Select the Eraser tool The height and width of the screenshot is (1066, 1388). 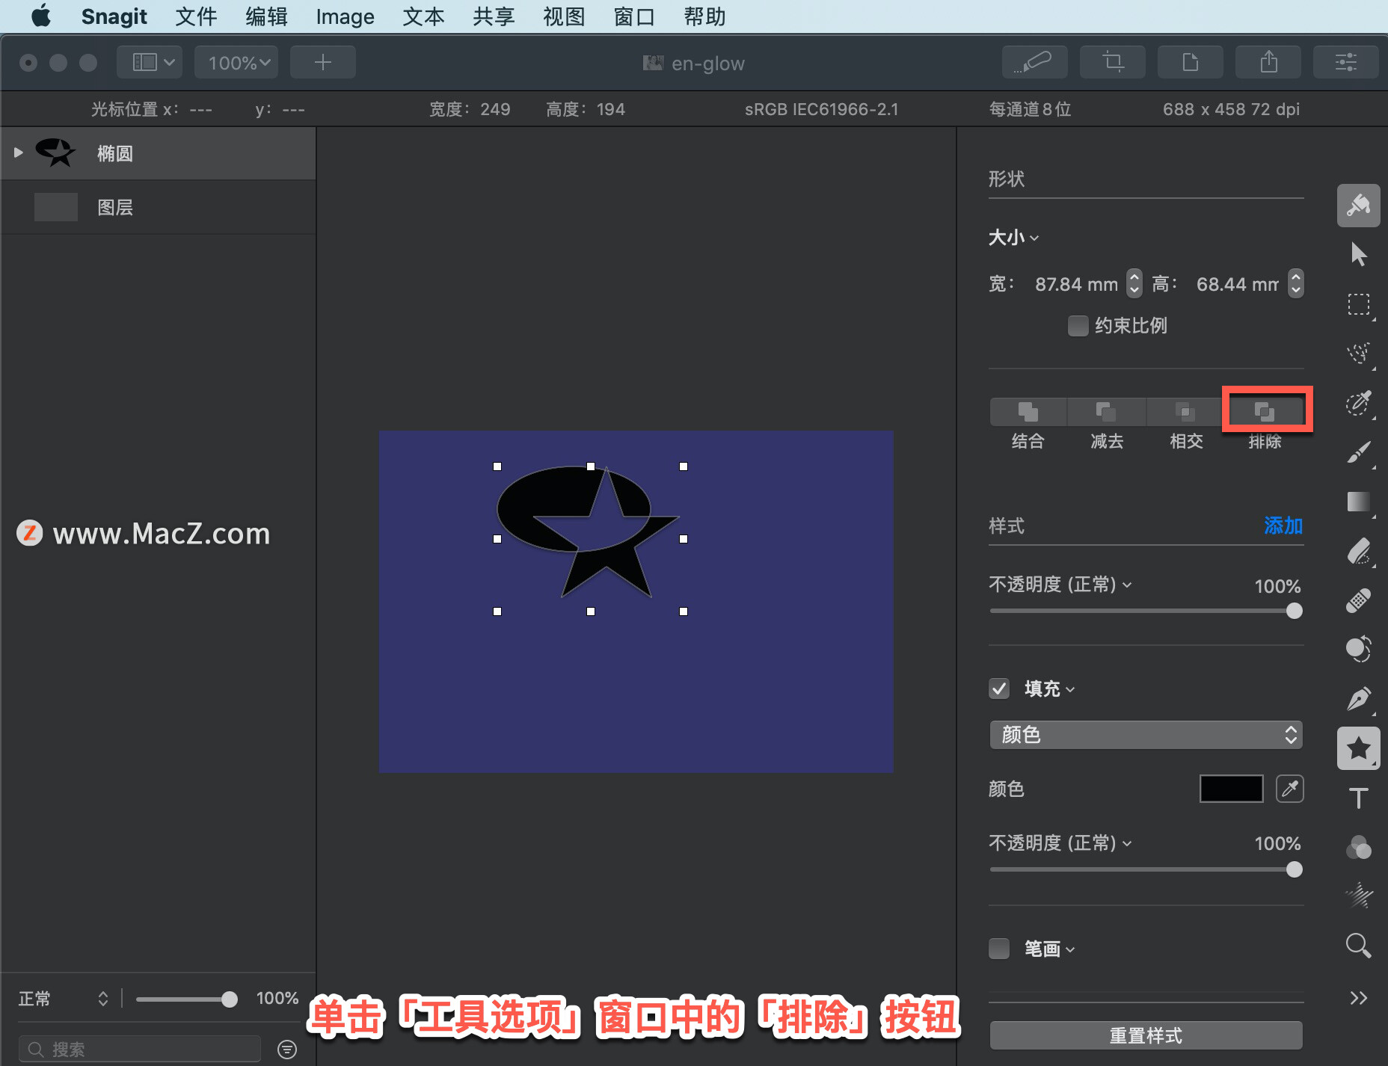1358,552
